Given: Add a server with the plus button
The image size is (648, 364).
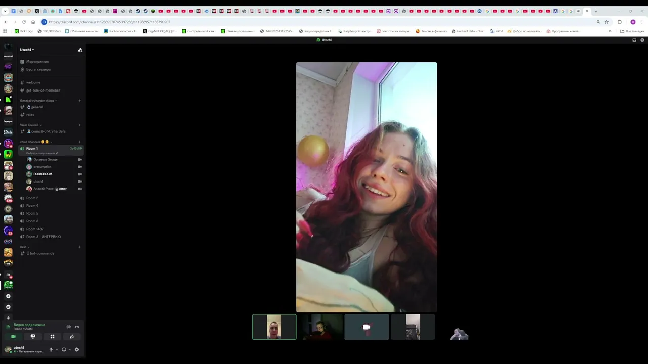Looking at the screenshot, I should 8,296.
